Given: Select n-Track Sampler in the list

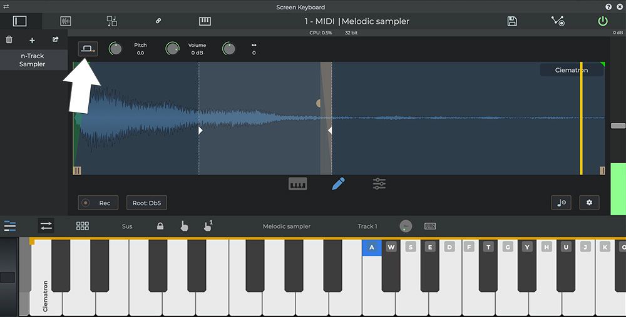Looking at the screenshot, I should tap(33, 60).
